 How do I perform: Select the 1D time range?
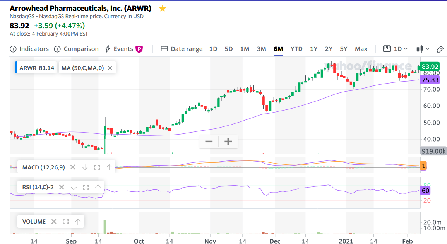[213, 49]
